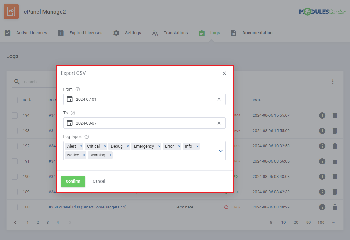
Task: Select checkbox for log ID 188
Action: click(15, 207)
